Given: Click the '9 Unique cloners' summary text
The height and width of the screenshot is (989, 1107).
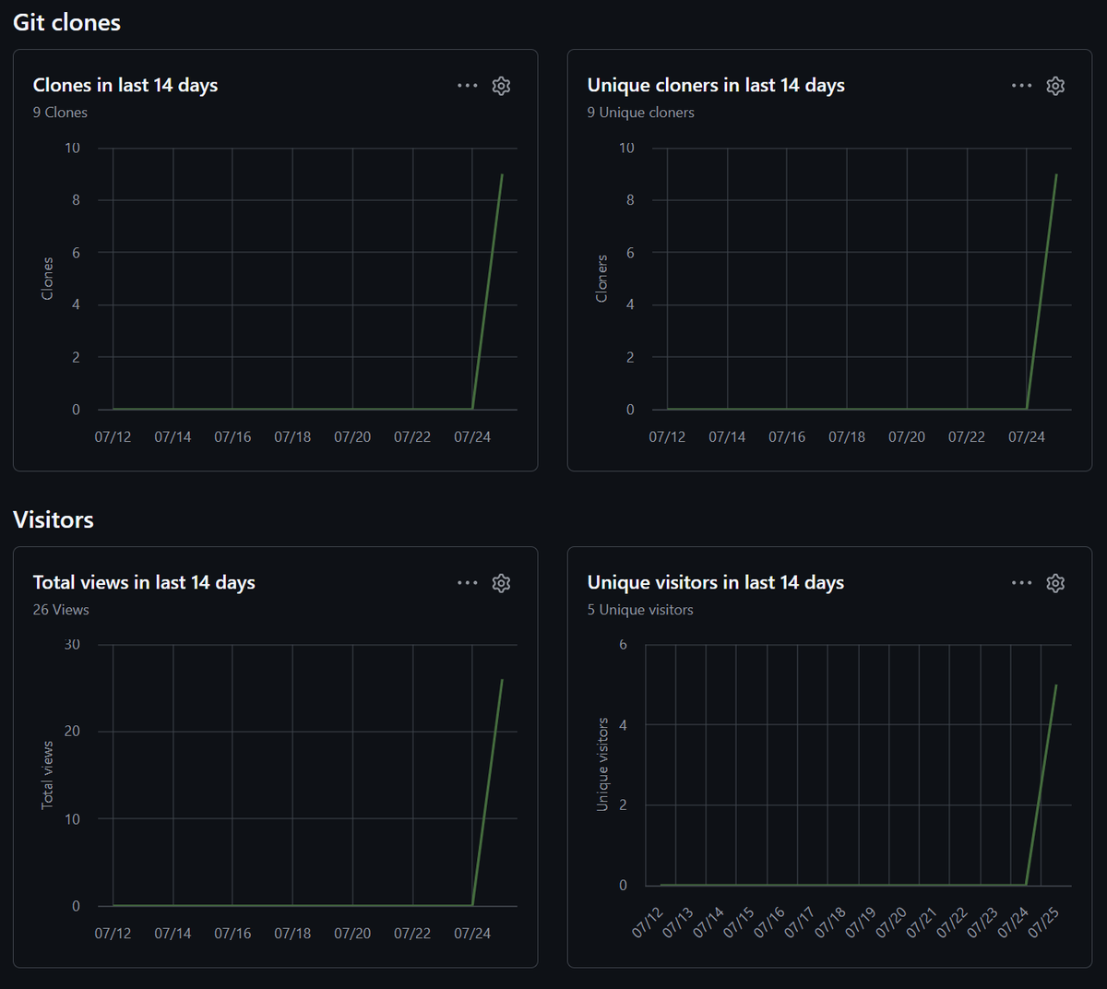Looking at the screenshot, I should [x=641, y=113].
